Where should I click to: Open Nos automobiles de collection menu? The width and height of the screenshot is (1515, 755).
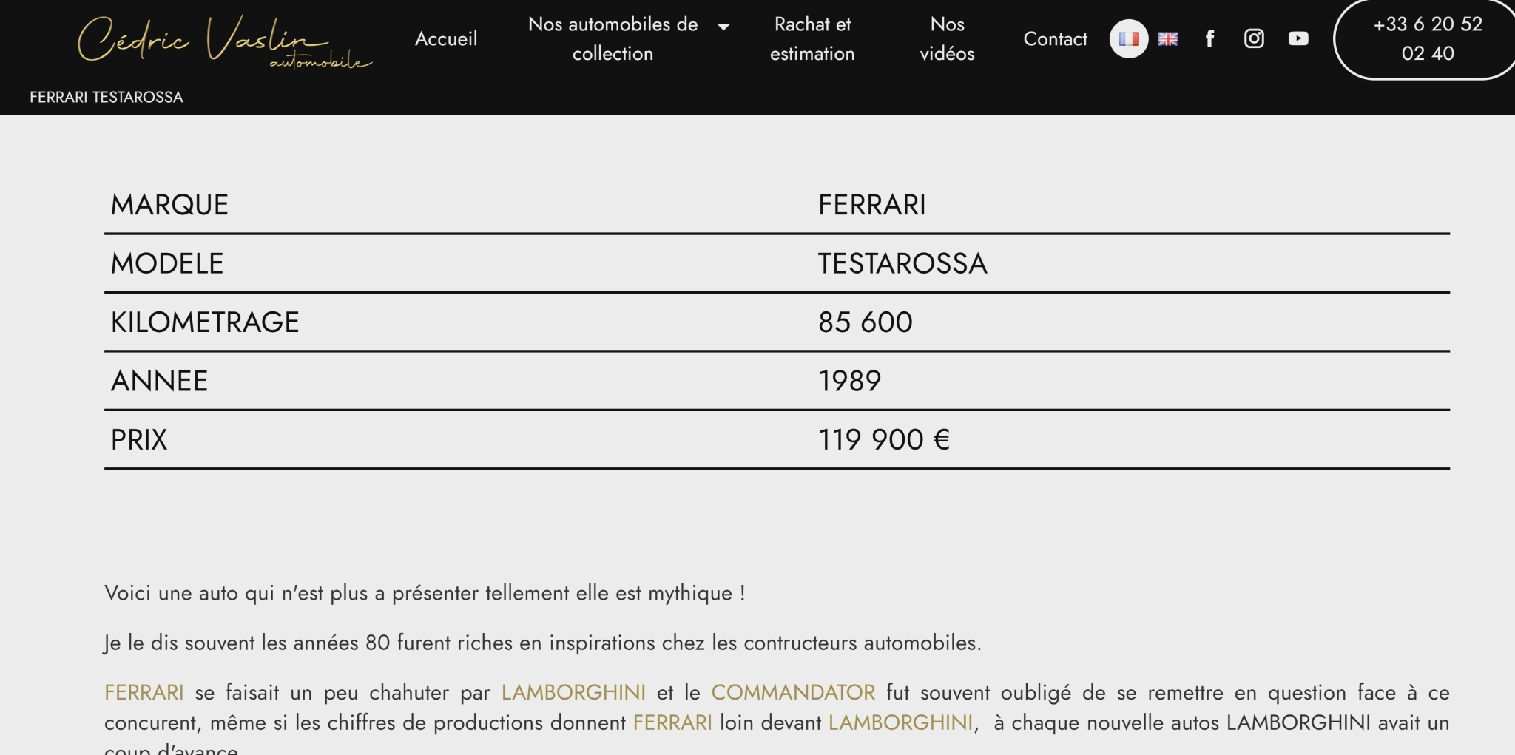[613, 38]
